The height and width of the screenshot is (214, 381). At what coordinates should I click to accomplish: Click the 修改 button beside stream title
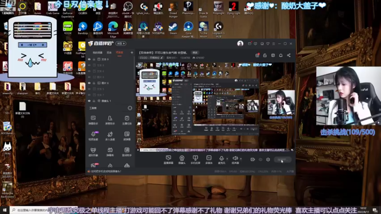[195, 53]
